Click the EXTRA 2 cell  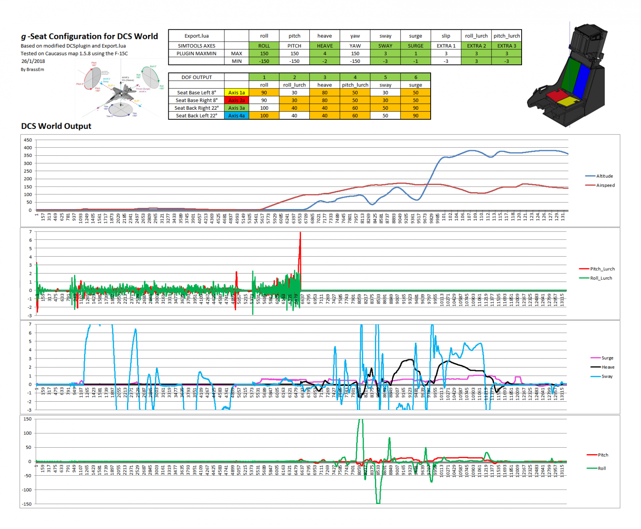(476, 46)
